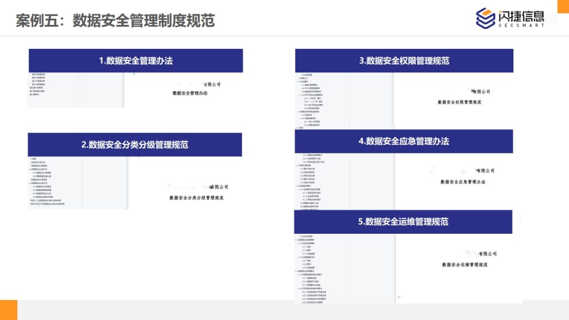Click the 闪捷信息 SECSMART logo

click(x=510, y=18)
